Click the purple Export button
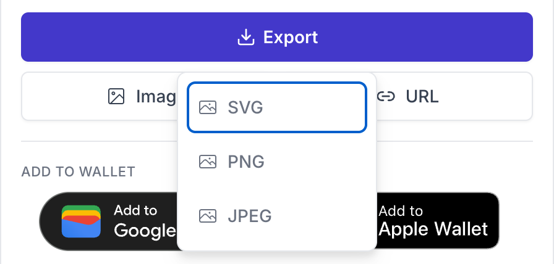 tap(276, 37)
